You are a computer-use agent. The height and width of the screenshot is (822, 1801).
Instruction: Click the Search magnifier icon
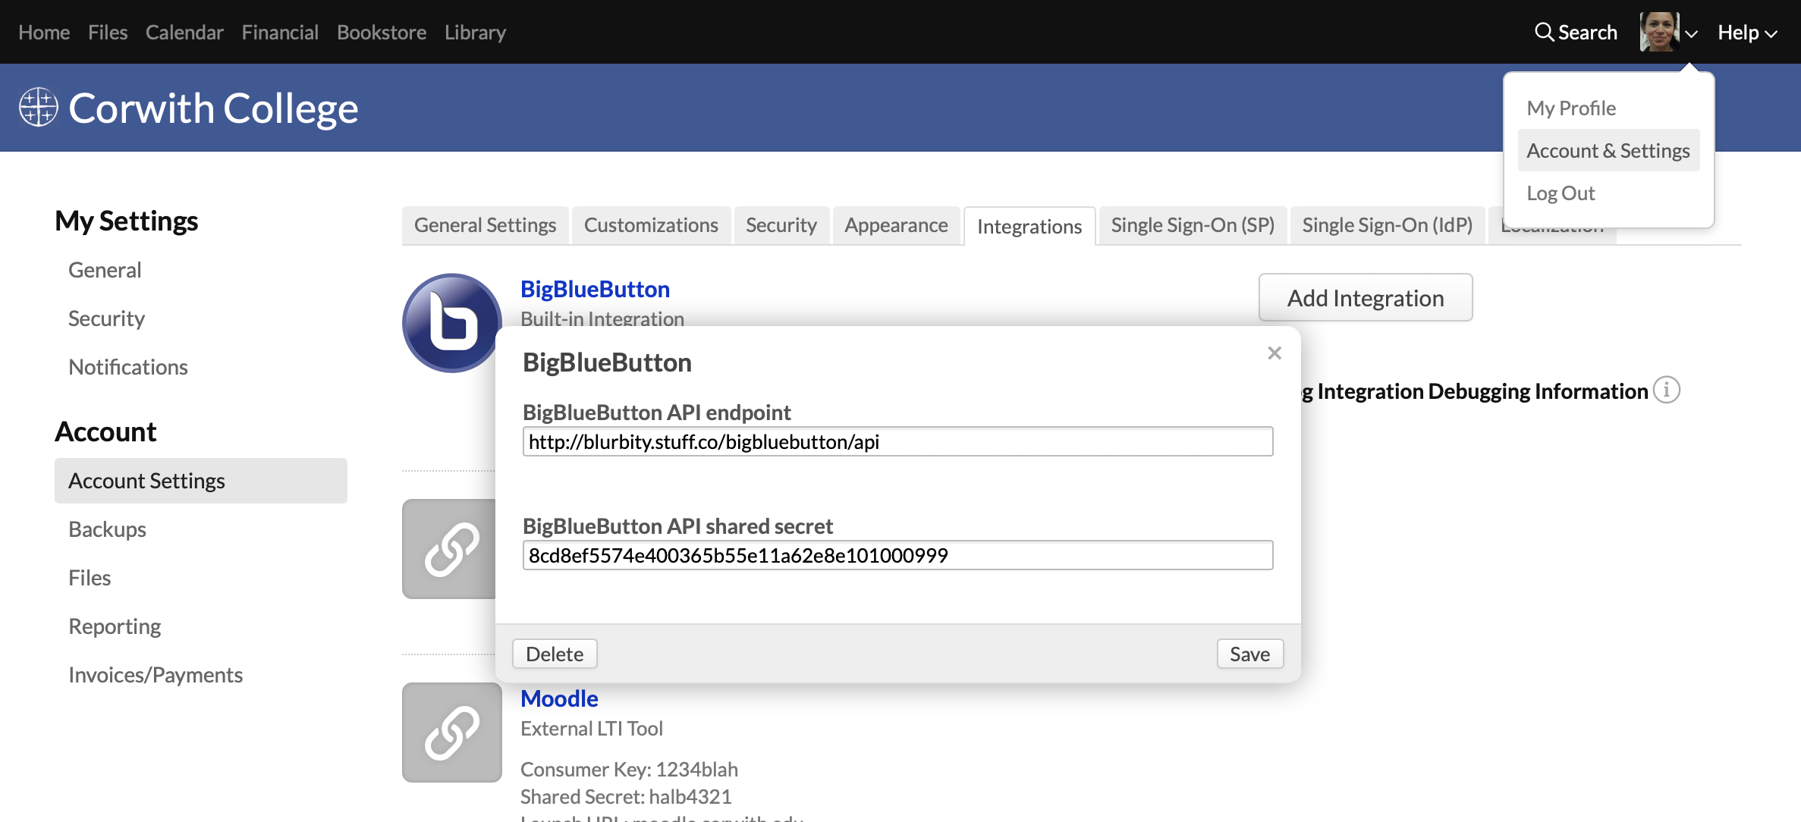[x=1544, y=32]
